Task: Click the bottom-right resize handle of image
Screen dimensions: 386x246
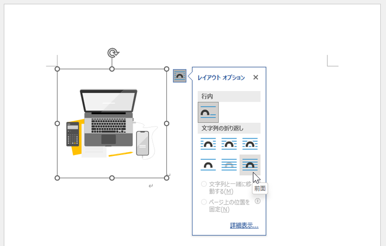Action: click(x=166, y=178)
